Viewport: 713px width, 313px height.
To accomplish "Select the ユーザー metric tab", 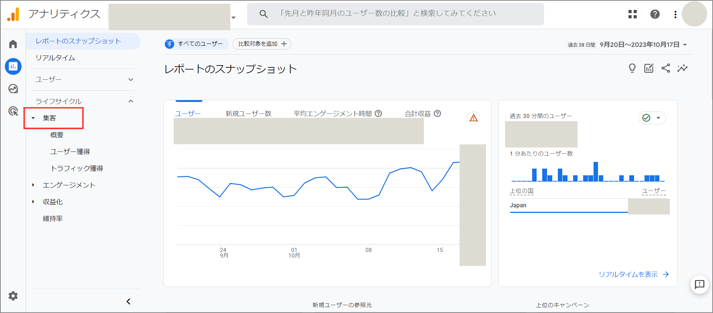I will [188, 114].
